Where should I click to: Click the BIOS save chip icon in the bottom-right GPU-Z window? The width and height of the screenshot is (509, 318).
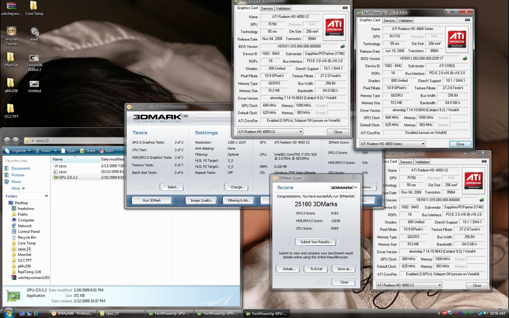pos(481,200)
